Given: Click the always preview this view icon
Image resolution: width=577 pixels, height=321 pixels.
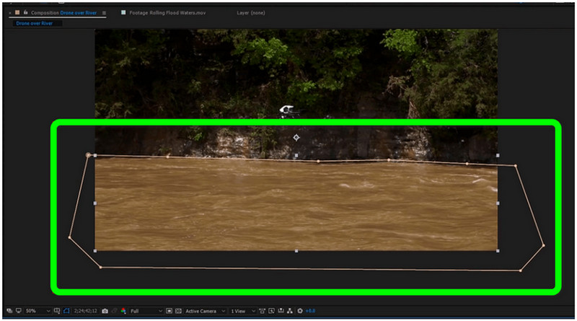Looking at the screenshot, I should click(9, 311).
